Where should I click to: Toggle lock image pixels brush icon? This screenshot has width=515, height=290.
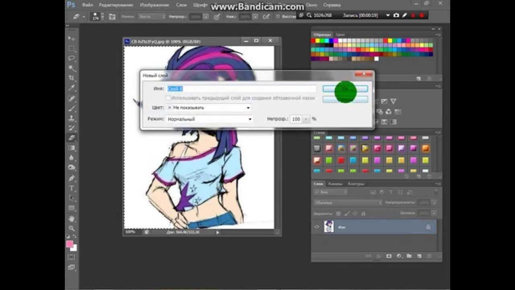click(x=346, y=213)
